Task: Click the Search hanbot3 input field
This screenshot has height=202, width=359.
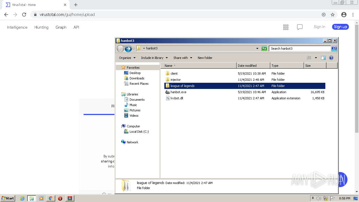Action: [x=300, y=49]
